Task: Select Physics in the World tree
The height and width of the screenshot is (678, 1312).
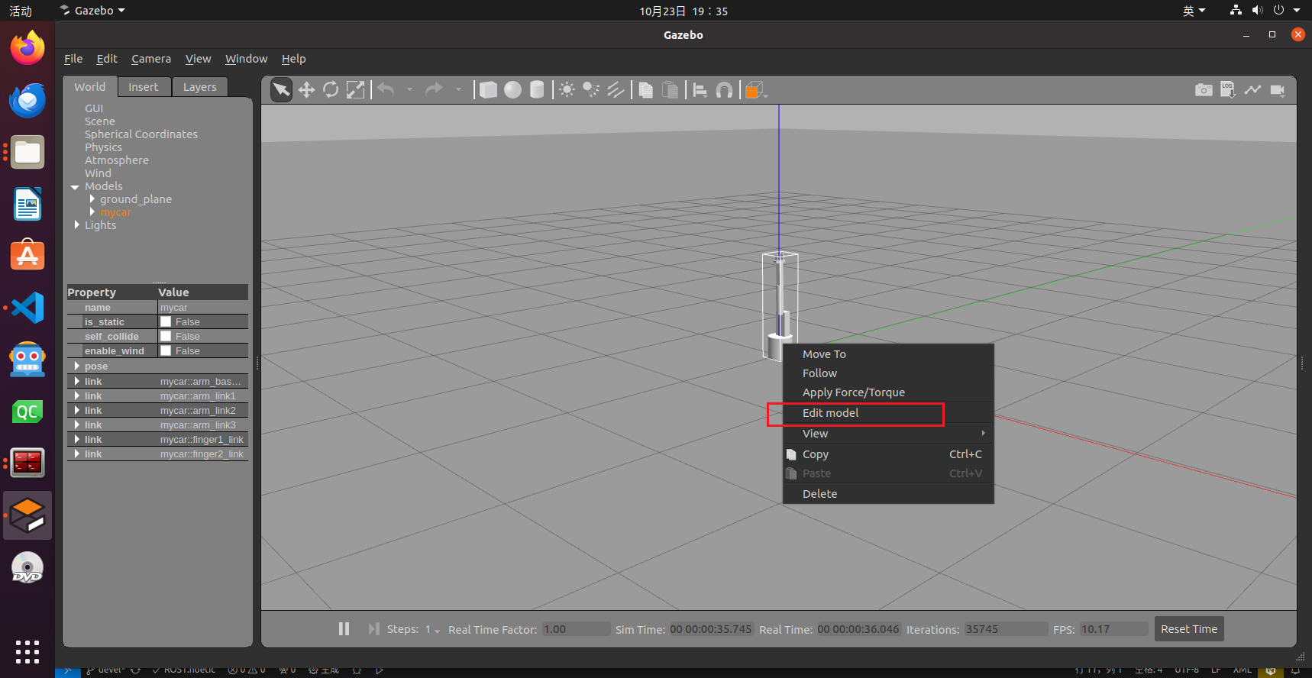Action: point(103,147)
